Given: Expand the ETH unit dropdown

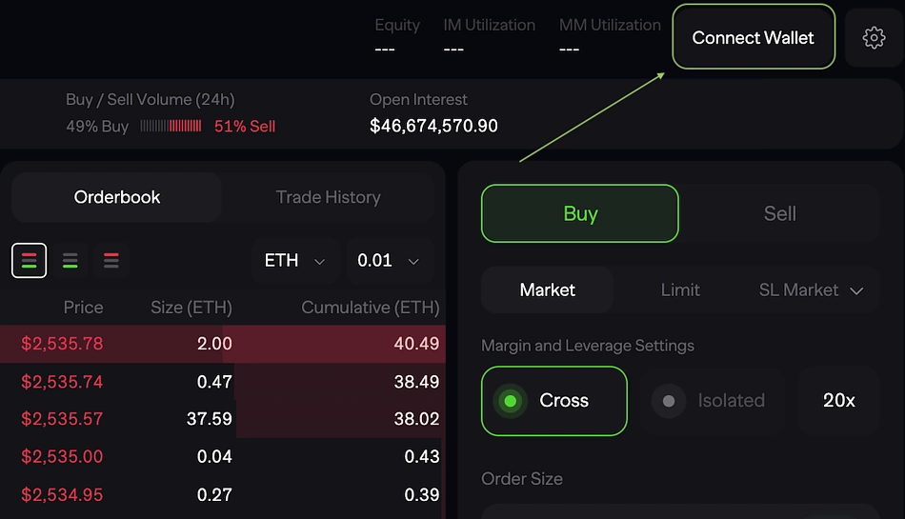Looking at the screenshot, I should 295,261.
